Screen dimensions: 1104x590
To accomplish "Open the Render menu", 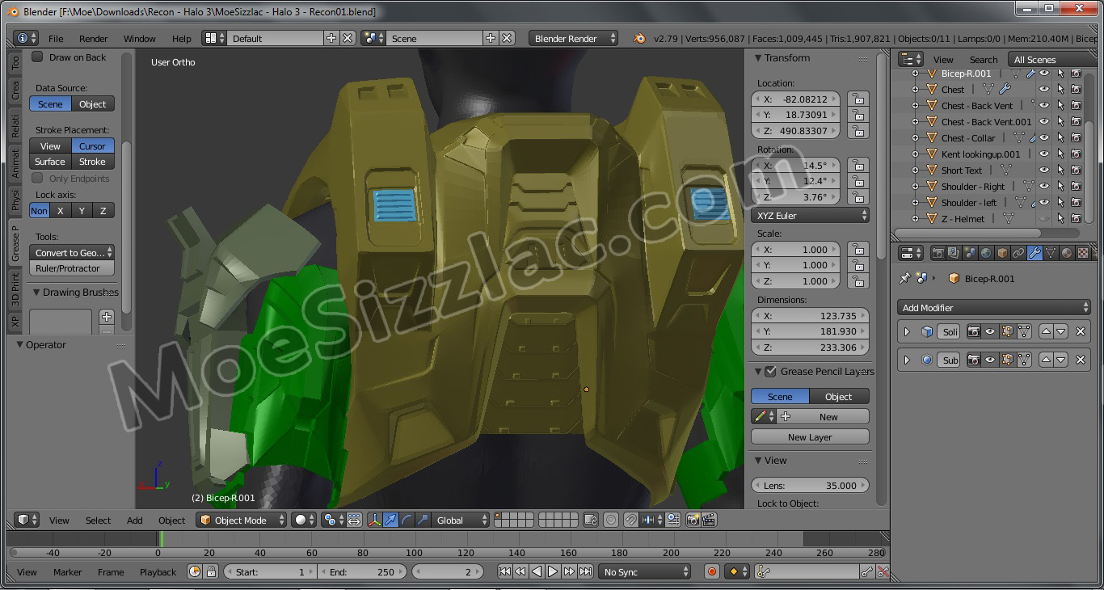I will point(93,39).
